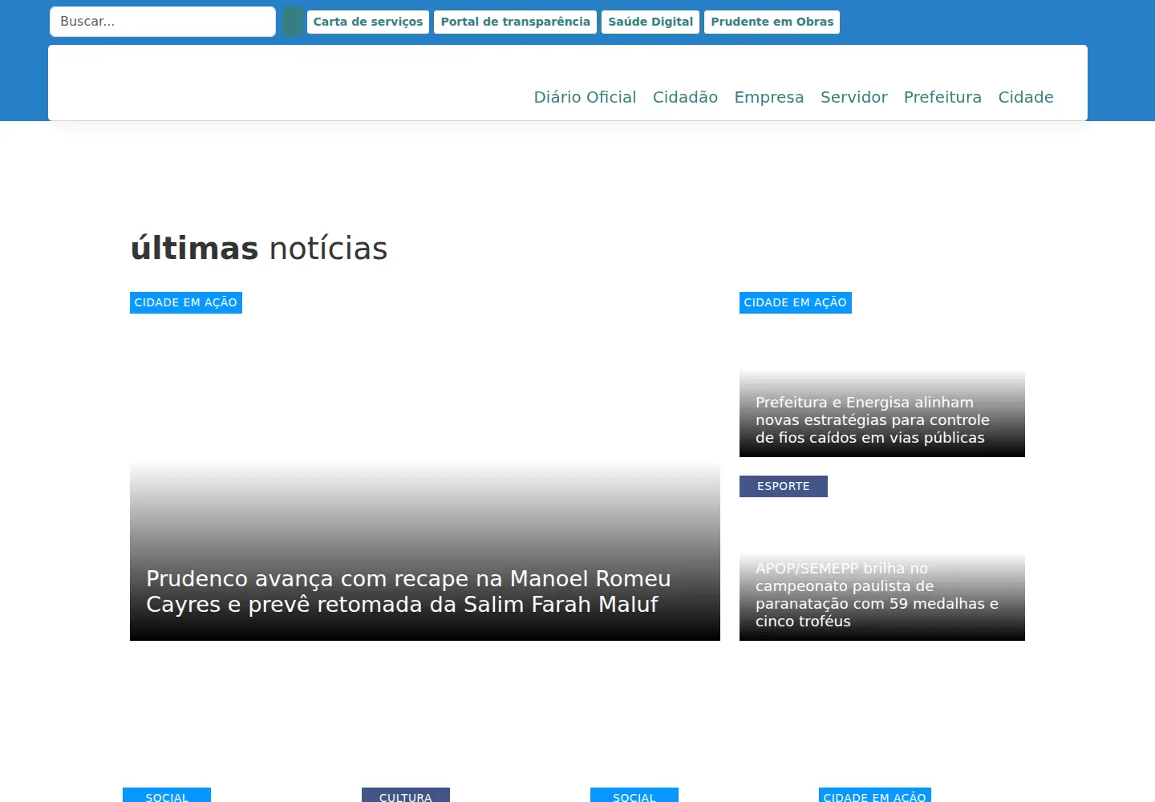Viewport: 1155px width, 802px height.
Task: Go to Saúde Digital
Action: (x=650, y=22)
